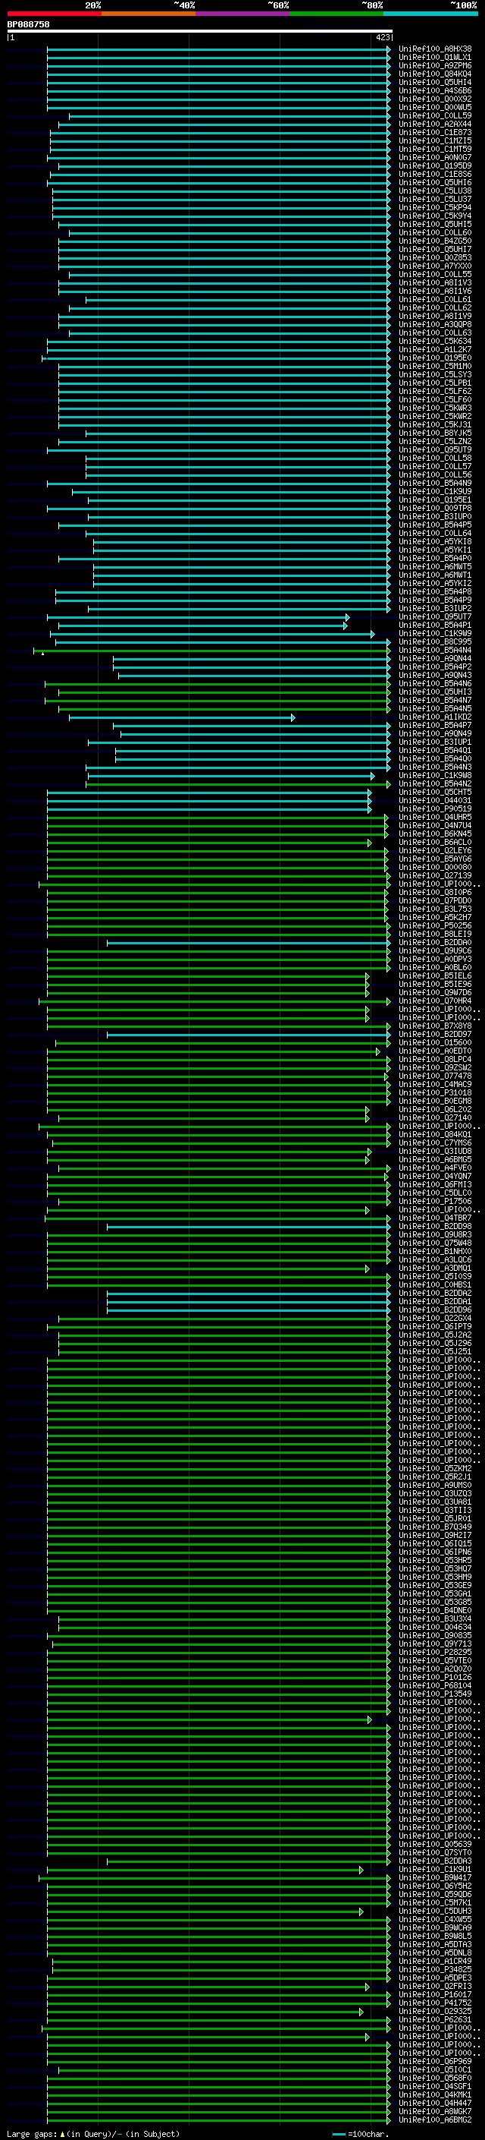Select hit label UniRef100_A9QN44
The height and width of the screenshot is (2140, 485).
[x=435, y=659]
